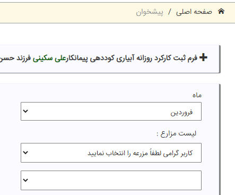
Task: Open the month dropdown showing فروردین
Action: click(x=111, y=112)
